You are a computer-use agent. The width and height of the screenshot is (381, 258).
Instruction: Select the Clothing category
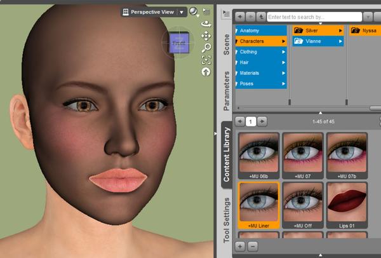click(x=261, y=52)
